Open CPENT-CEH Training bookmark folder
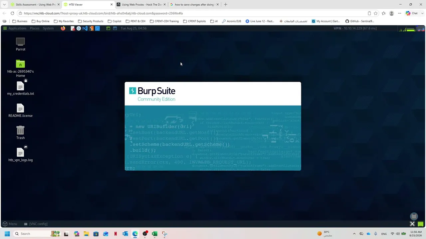 coord(164,21)
